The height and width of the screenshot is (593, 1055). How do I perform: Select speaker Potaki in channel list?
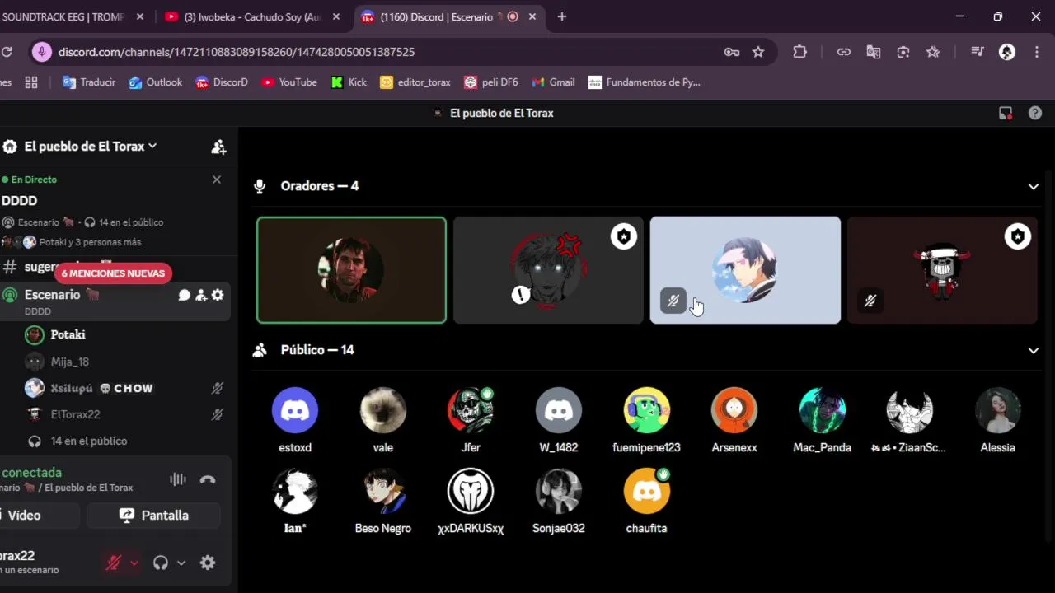tap(68, 334)
